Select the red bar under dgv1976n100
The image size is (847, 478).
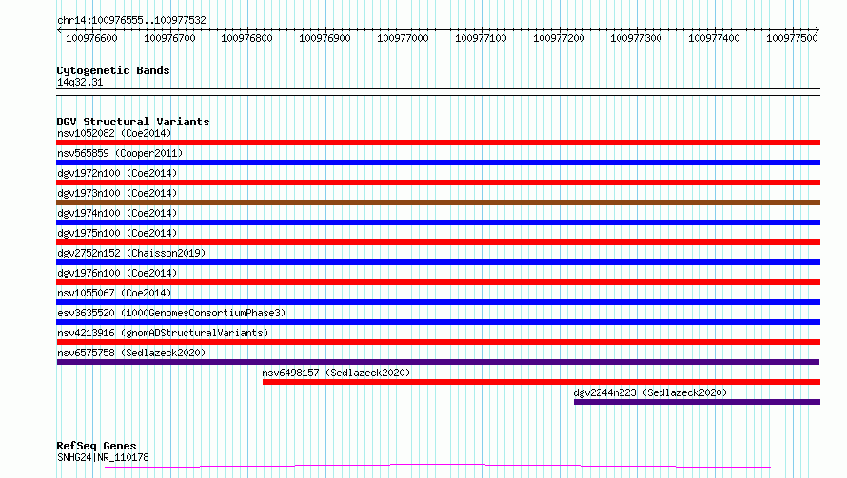[438, 282]
